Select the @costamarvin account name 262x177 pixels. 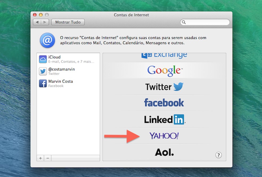pyautogui.click(x=62, y=69)
